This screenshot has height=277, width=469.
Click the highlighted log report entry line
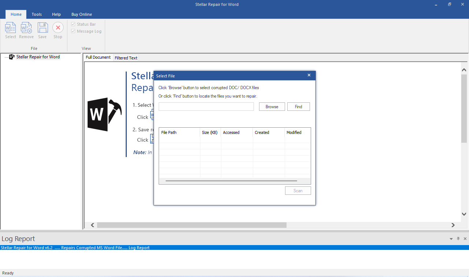click(234, 248)
